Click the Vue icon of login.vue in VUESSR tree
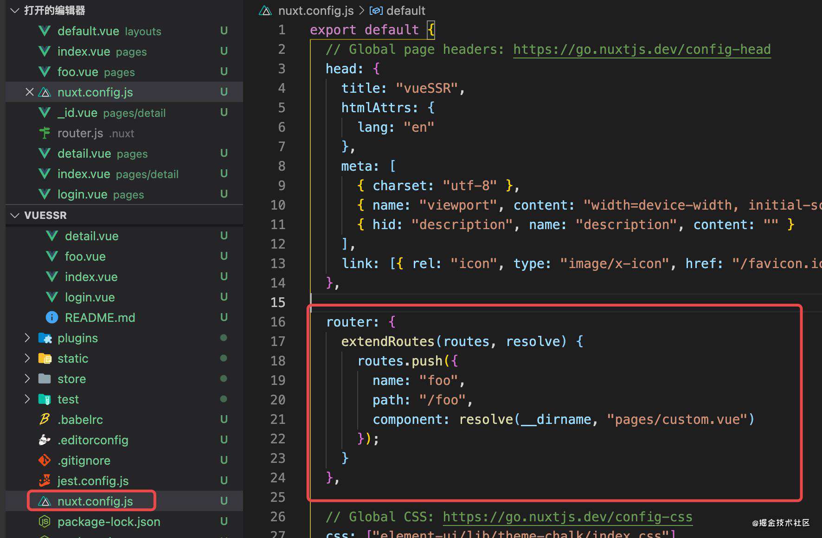822x538 pixels. click(52, 297)
